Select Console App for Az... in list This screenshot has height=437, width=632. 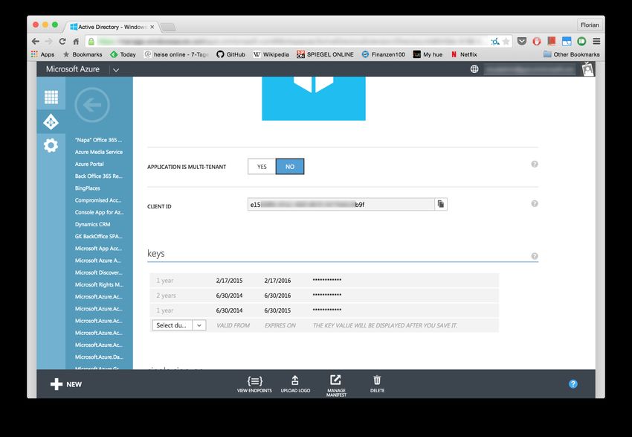tap(99, 212)
